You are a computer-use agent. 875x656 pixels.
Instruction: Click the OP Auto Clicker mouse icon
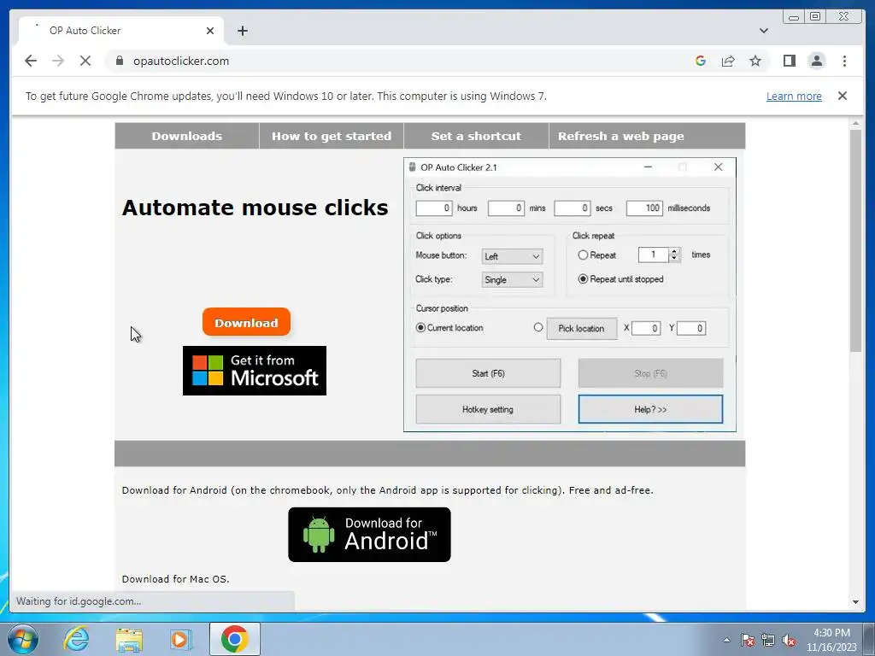[x=413, y=167]
